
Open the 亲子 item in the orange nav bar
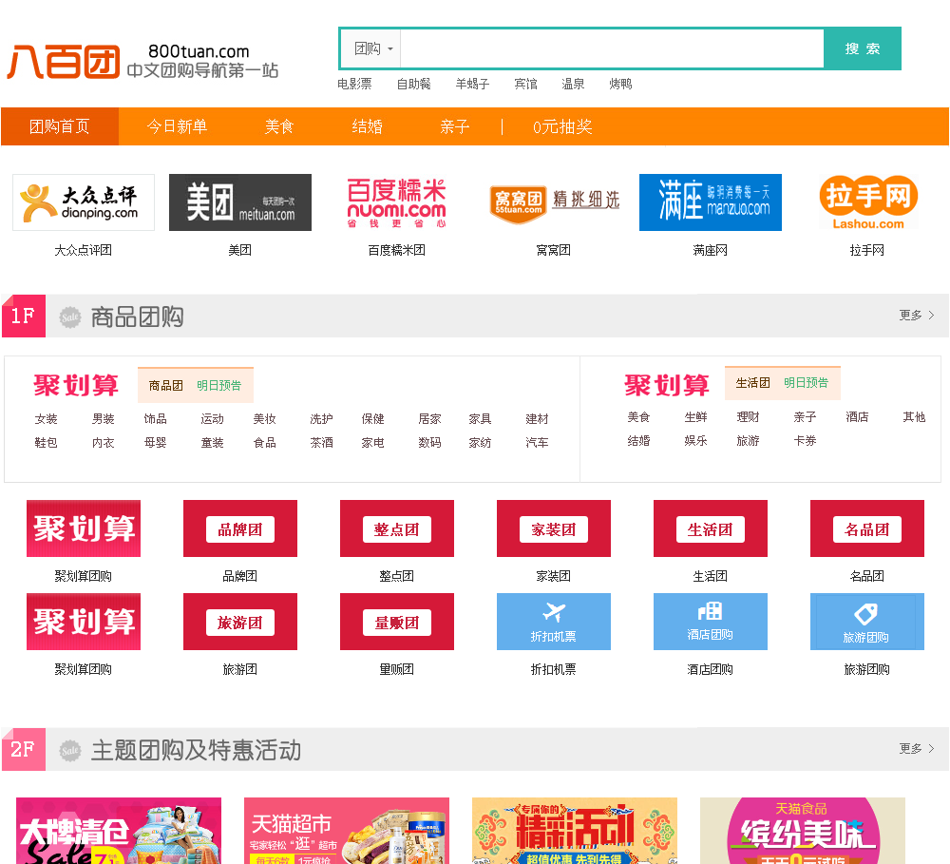click(x=455, y=126)
